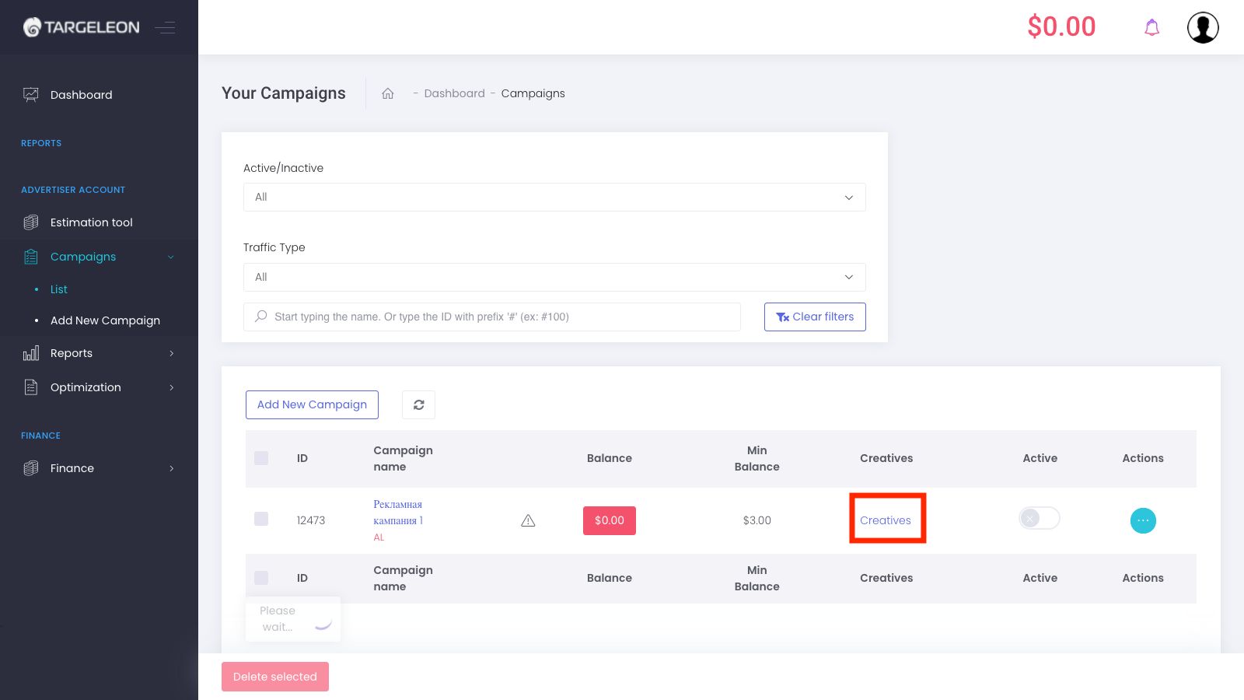Open Creatives for campaign 12473
The width and height of the screenshot is (1244, 700).
pos(886,520)
